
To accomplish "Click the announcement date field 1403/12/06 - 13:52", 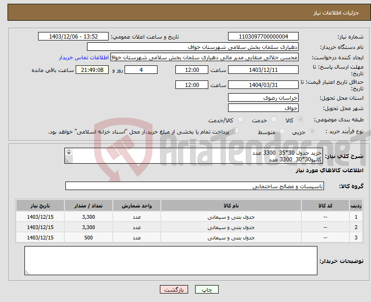I will click(x=73, y=36).
